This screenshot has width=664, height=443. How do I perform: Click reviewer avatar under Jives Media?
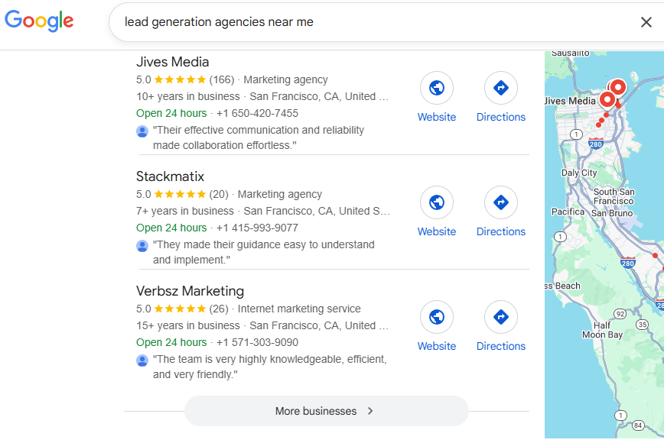click(142, 131)
